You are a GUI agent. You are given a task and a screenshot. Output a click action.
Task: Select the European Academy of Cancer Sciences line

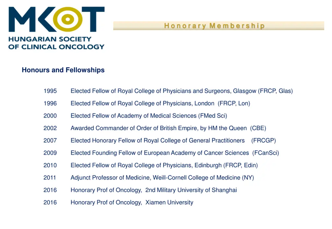[x=175, y=153]
